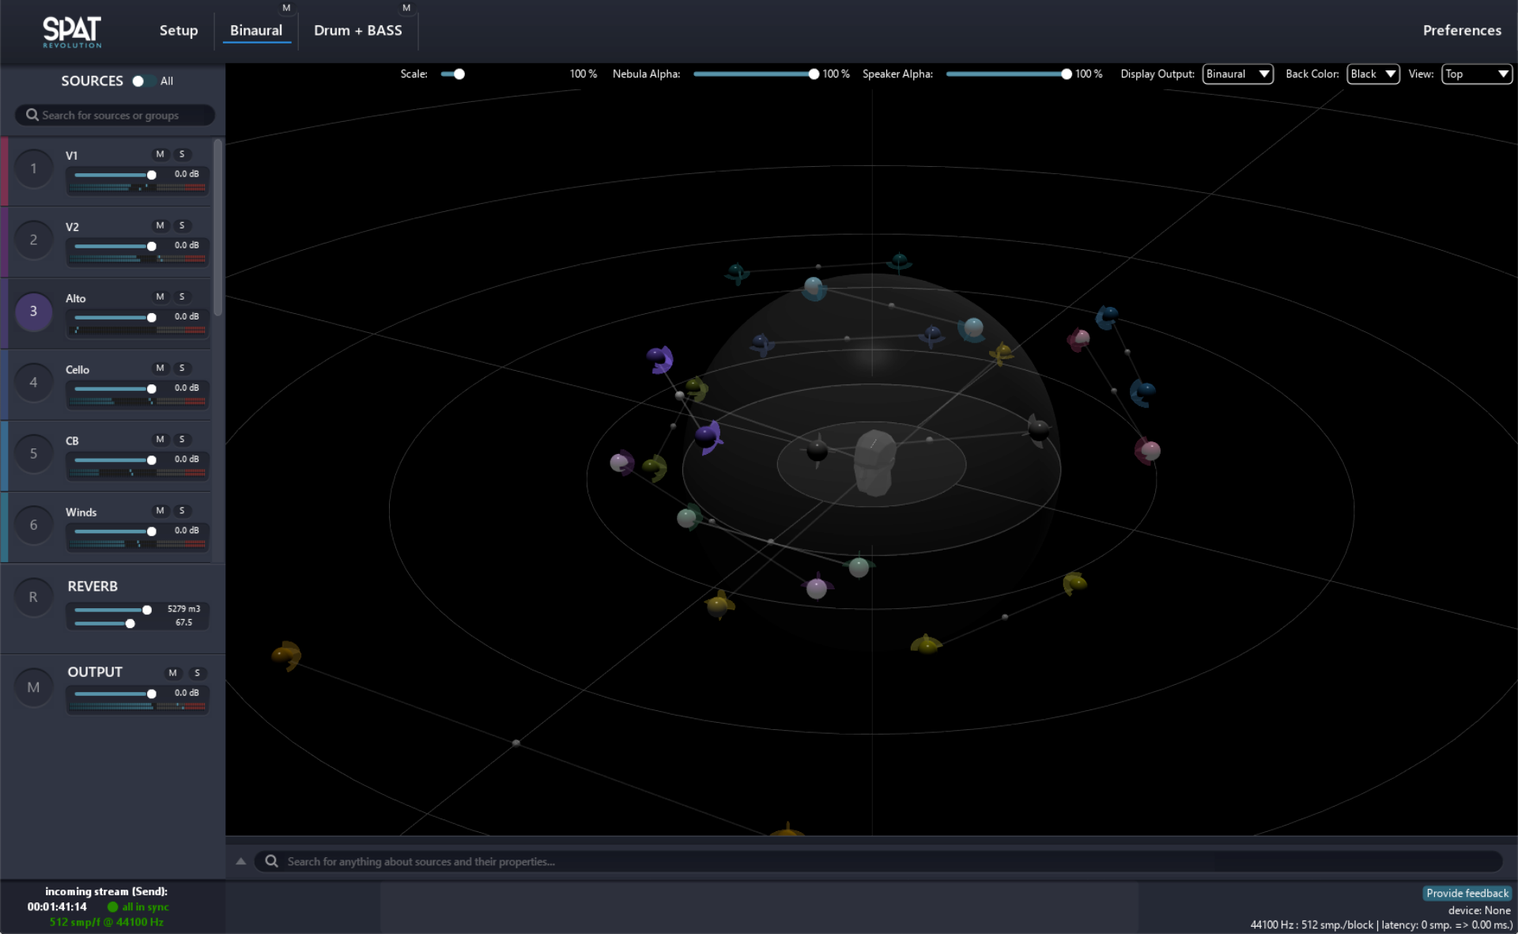Click the M circle beside OUTPUT

(x=33, y=686)
